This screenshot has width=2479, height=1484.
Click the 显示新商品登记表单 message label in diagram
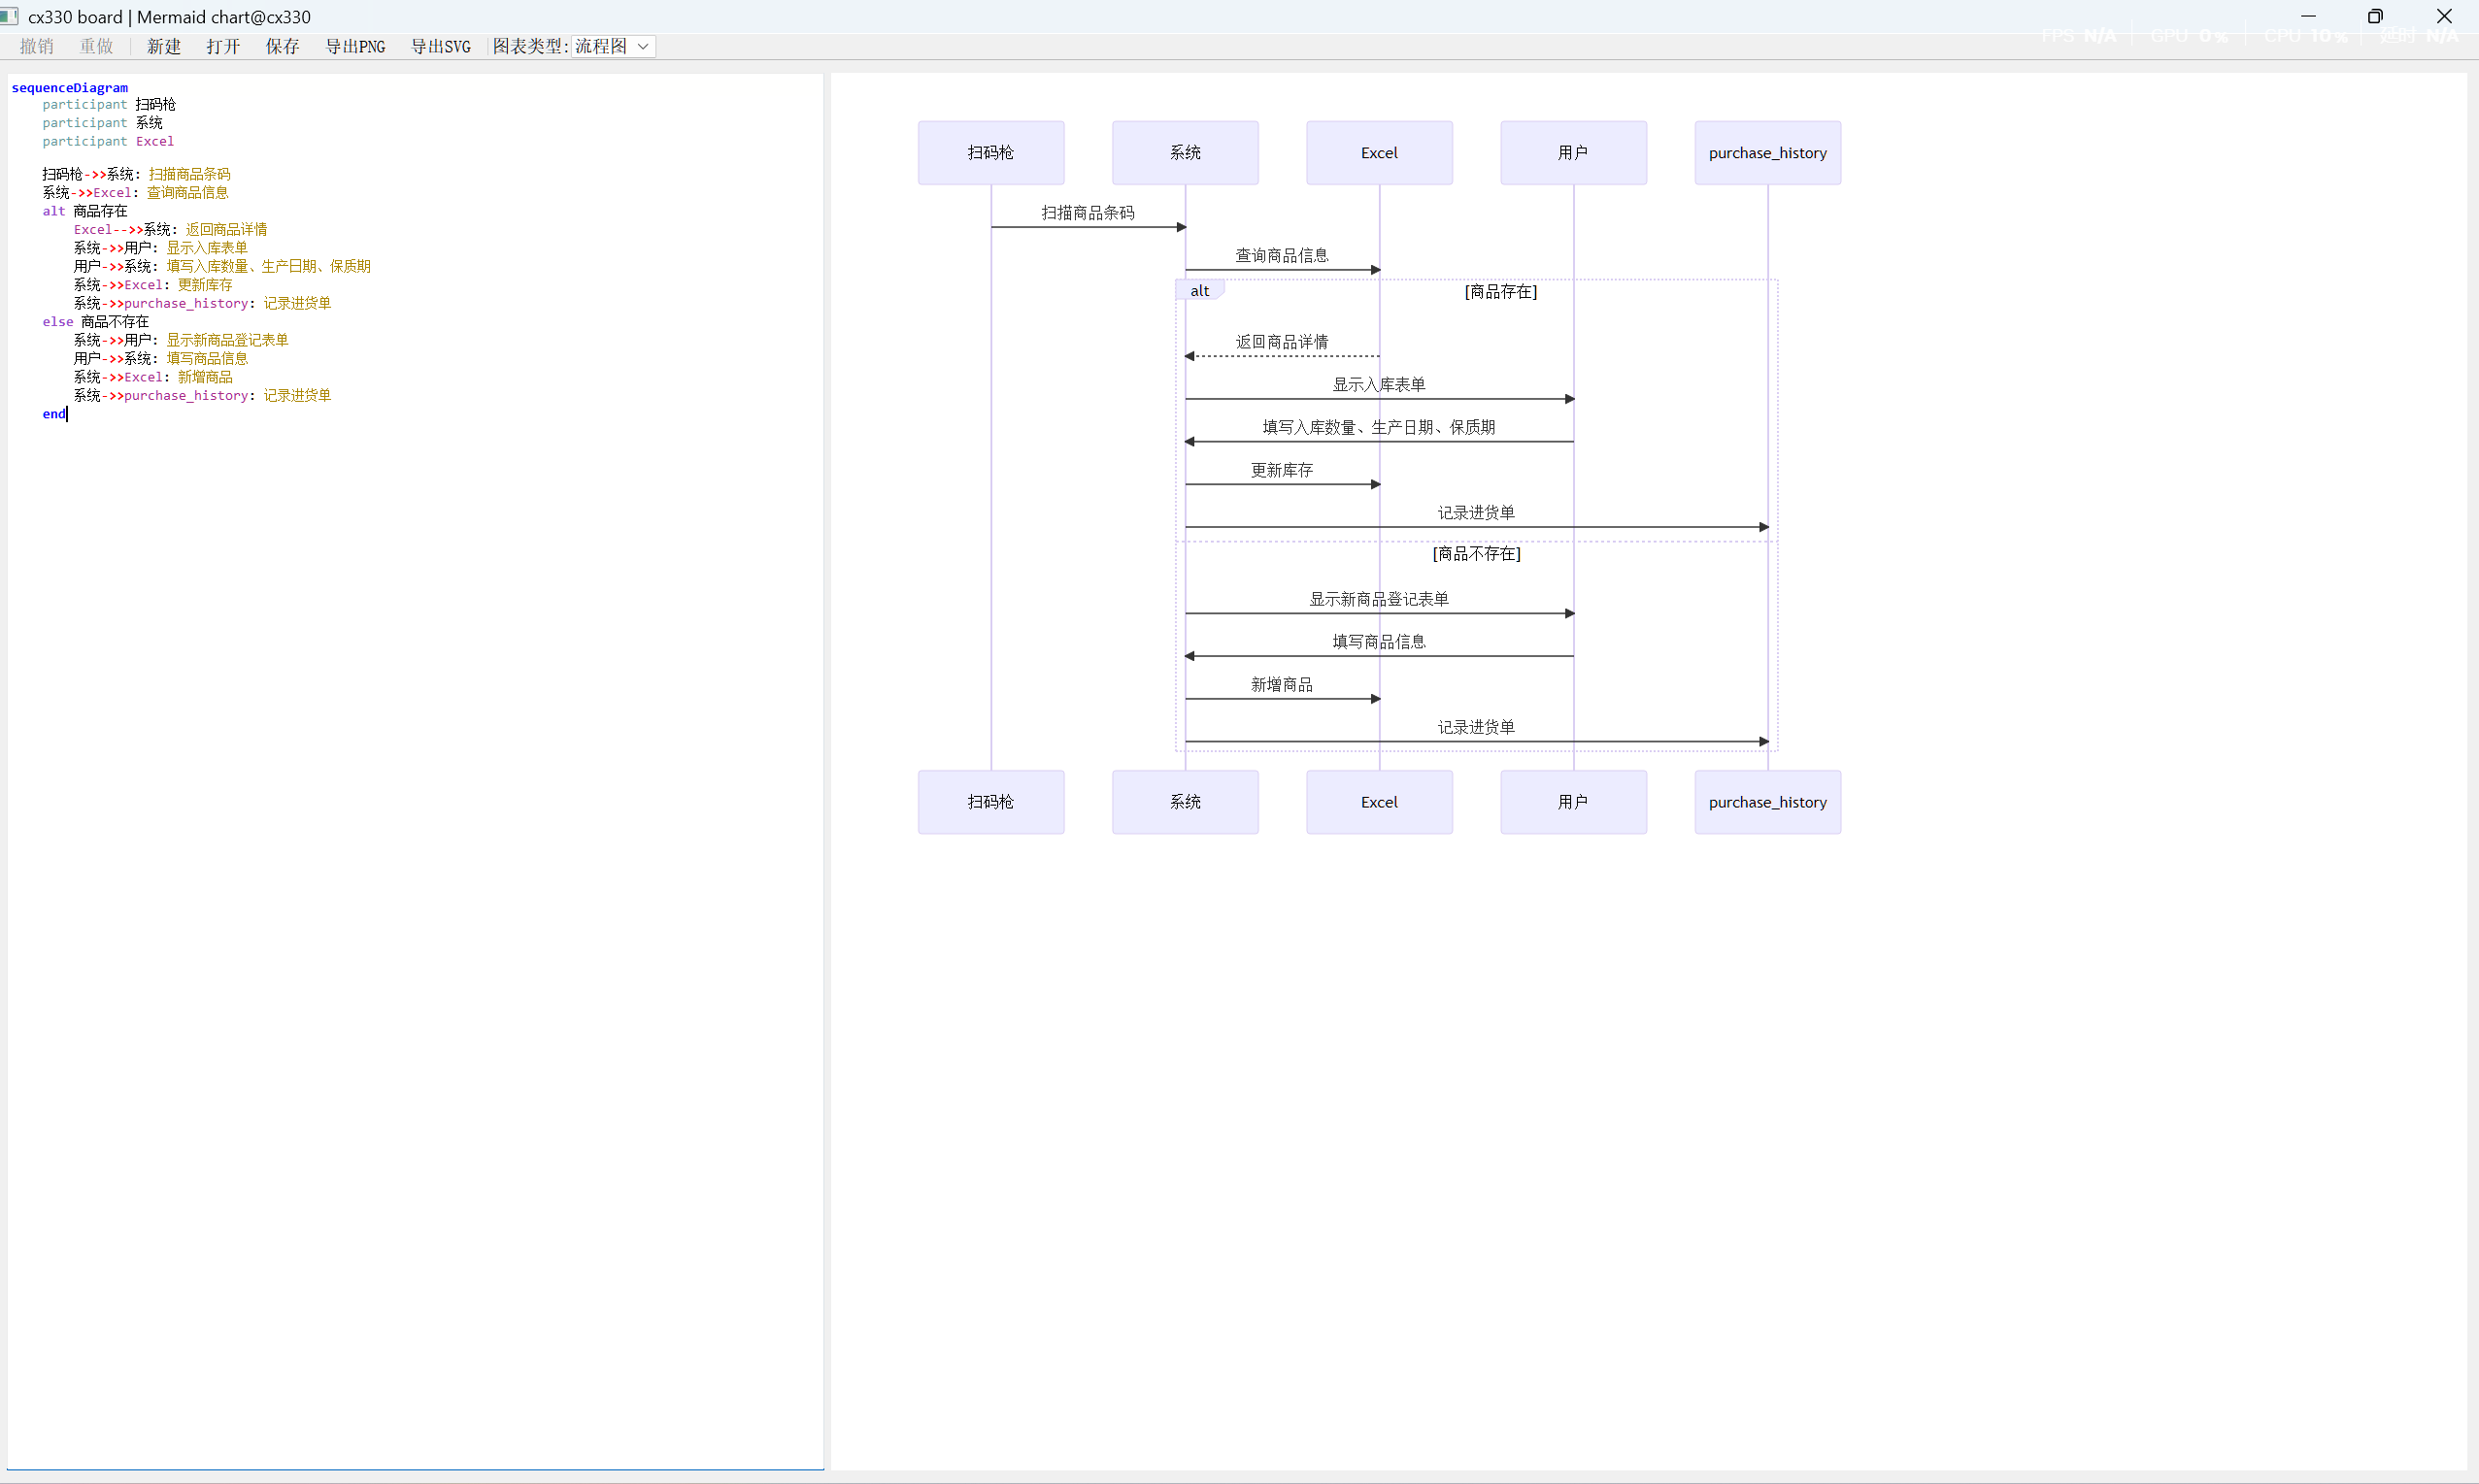1379,599
